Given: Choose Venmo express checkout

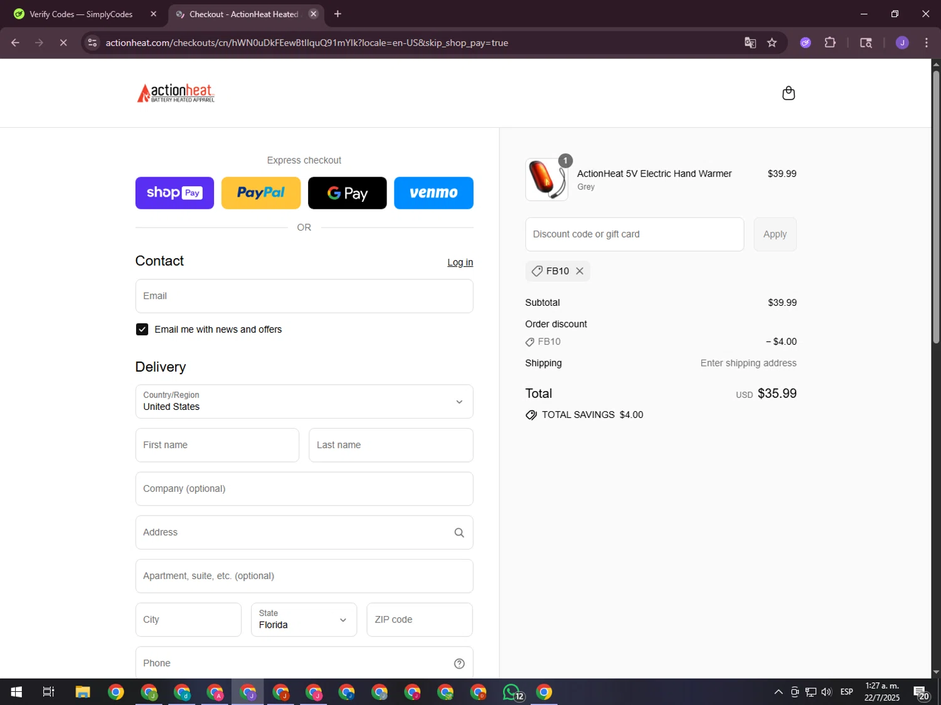Looking at the screenshot, I should point(433,193).
